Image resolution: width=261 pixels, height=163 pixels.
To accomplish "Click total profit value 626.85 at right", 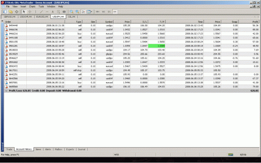I will click(254, 91).
